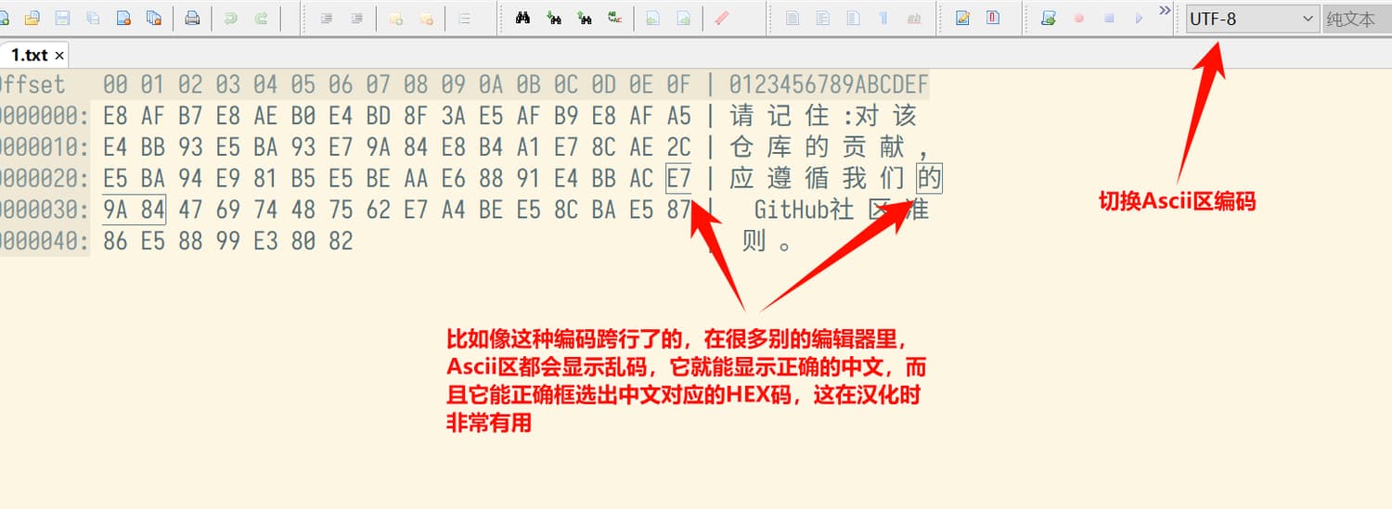The width and height of the screenshot is (1392, 509).
Task: Click the notepad-with-pencil edit icon
Action: 962,18
